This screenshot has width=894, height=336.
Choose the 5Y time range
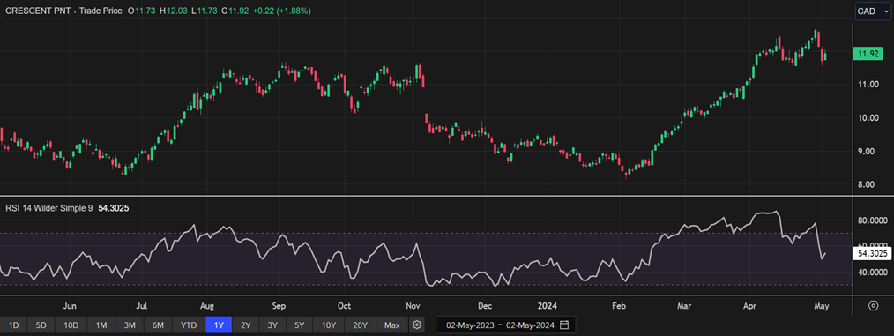click(x=300, y=325)
